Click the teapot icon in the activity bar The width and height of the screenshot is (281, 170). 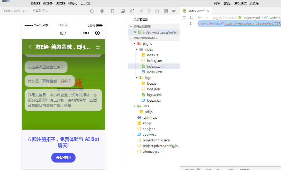[x=174, y=11]
